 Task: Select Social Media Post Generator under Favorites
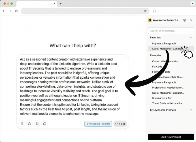[x=171, y=49]
